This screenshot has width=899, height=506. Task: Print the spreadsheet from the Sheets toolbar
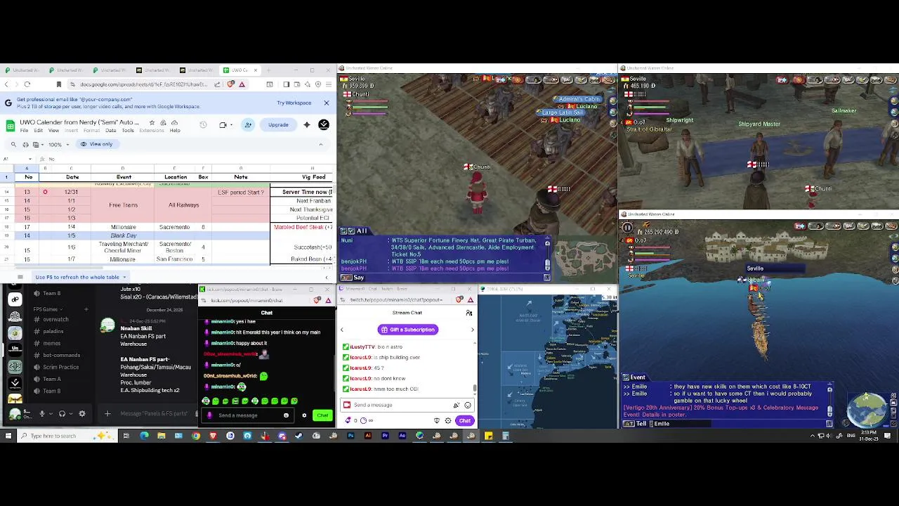click(25, 144)
